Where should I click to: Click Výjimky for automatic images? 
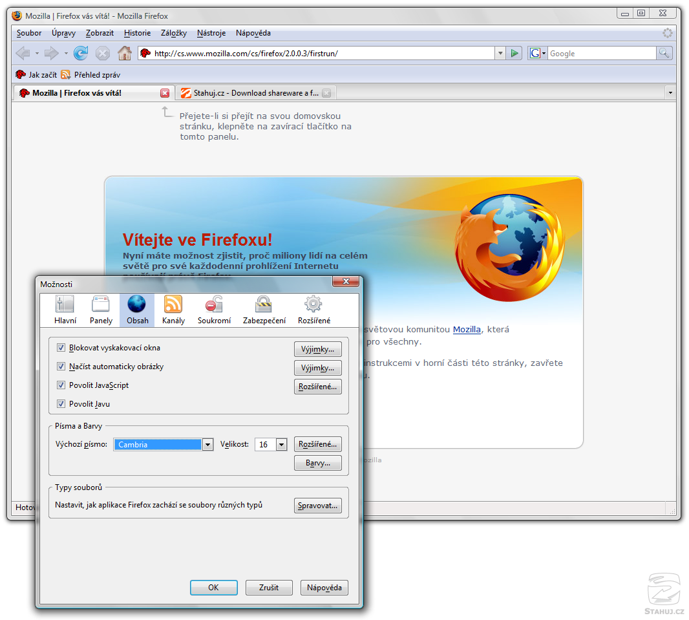click(x=318, y=368)
